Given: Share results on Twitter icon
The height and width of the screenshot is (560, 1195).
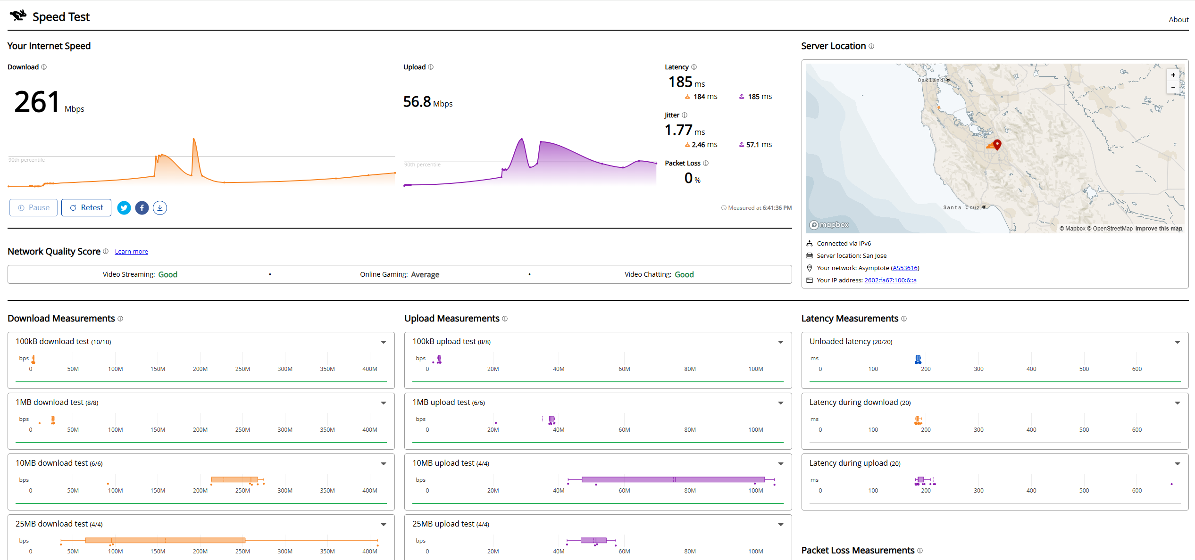Looking at the screenshot, I should coord(124,208).
